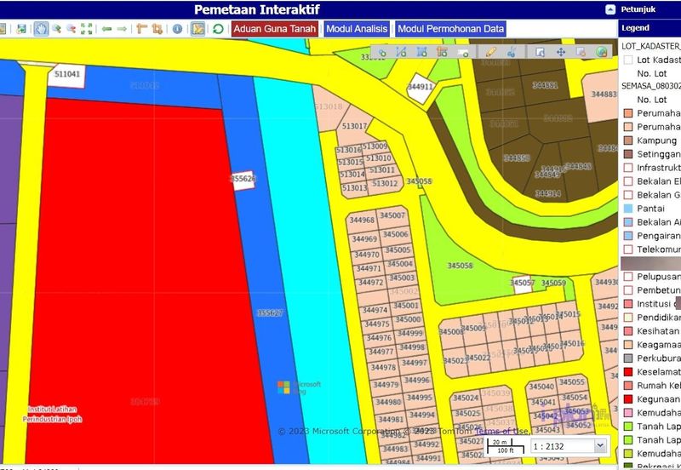Go forward to next map extent
The height and width of the screenshot is (470, 681).
click(122, 29)
